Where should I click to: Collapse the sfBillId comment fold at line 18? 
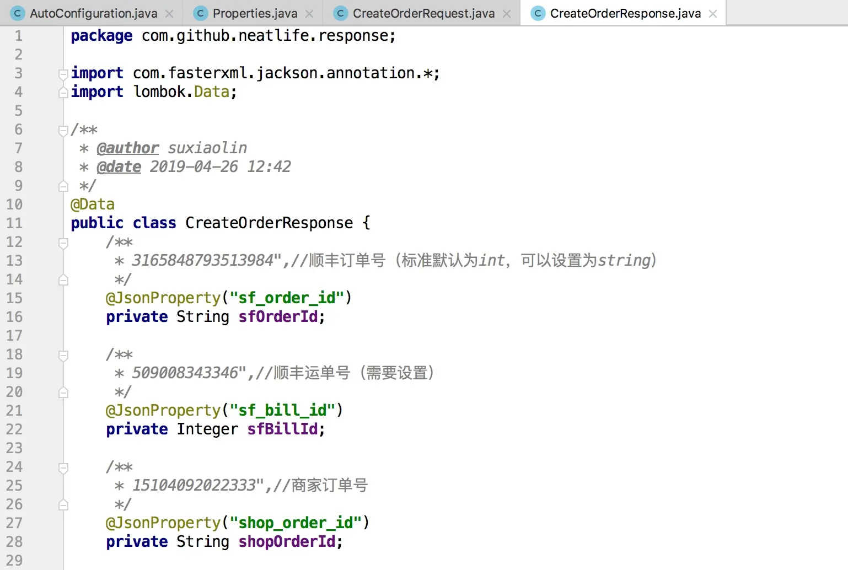63,356
